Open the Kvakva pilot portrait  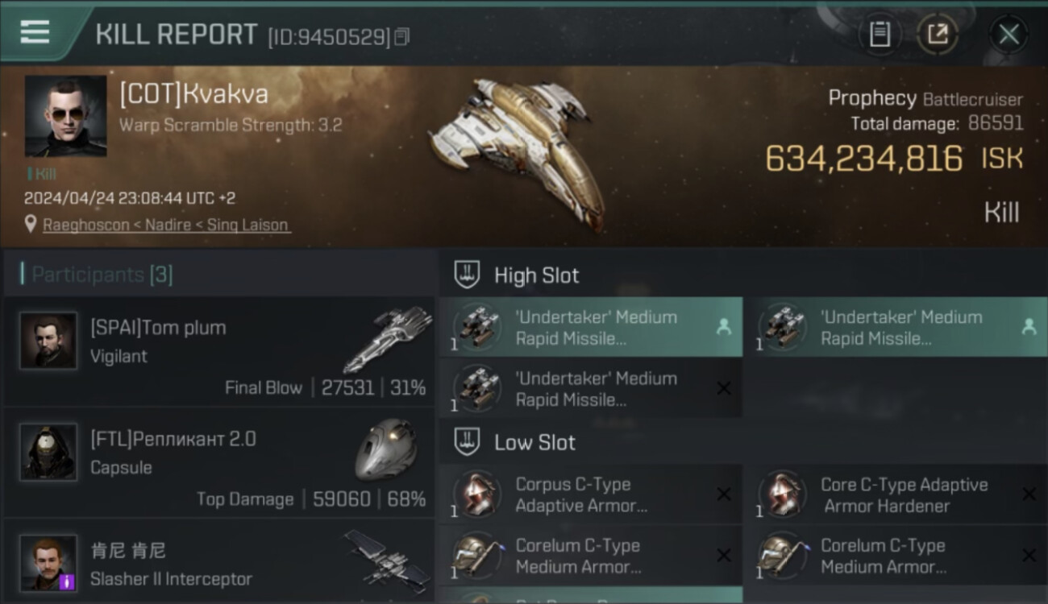click(x=65, y=116)
